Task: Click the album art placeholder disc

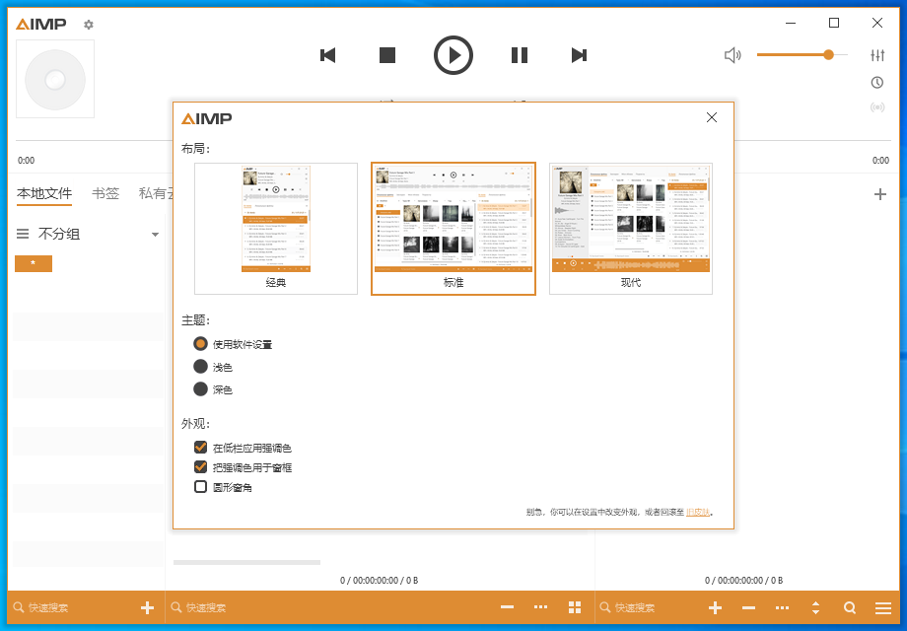Action: pos(55,79)
